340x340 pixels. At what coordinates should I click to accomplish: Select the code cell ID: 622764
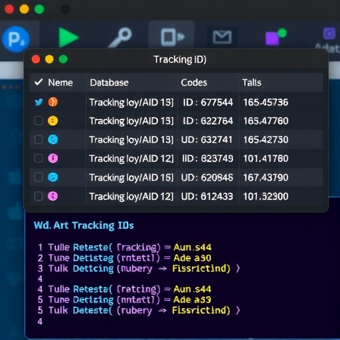point(208,121)
